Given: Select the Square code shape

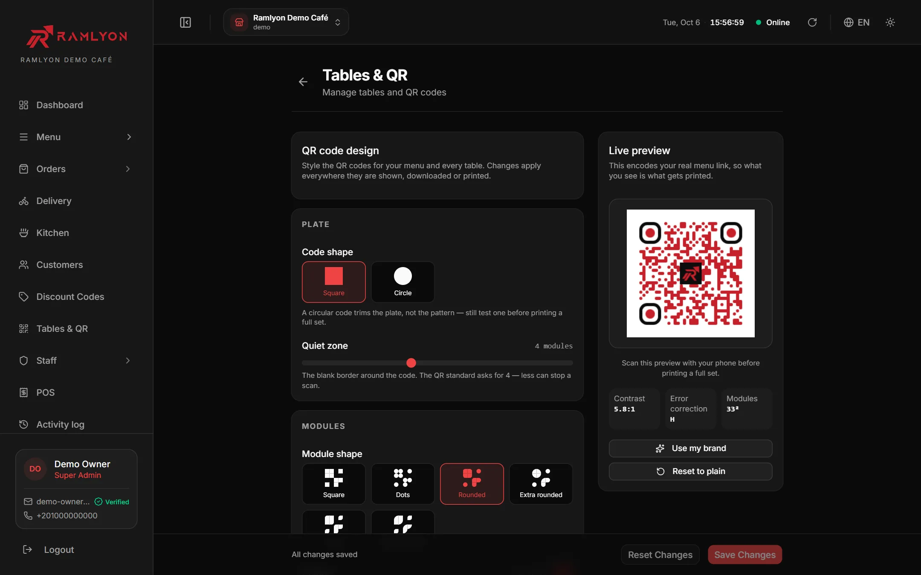Looking at the screenshot, I should coord(333,282).
